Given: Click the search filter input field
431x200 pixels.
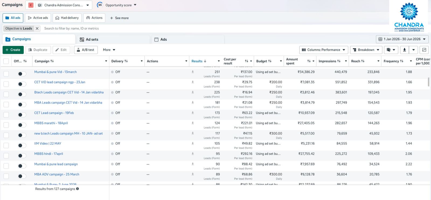Looking at the screenshot, I should pyautogui.click(x=215, y=28).
